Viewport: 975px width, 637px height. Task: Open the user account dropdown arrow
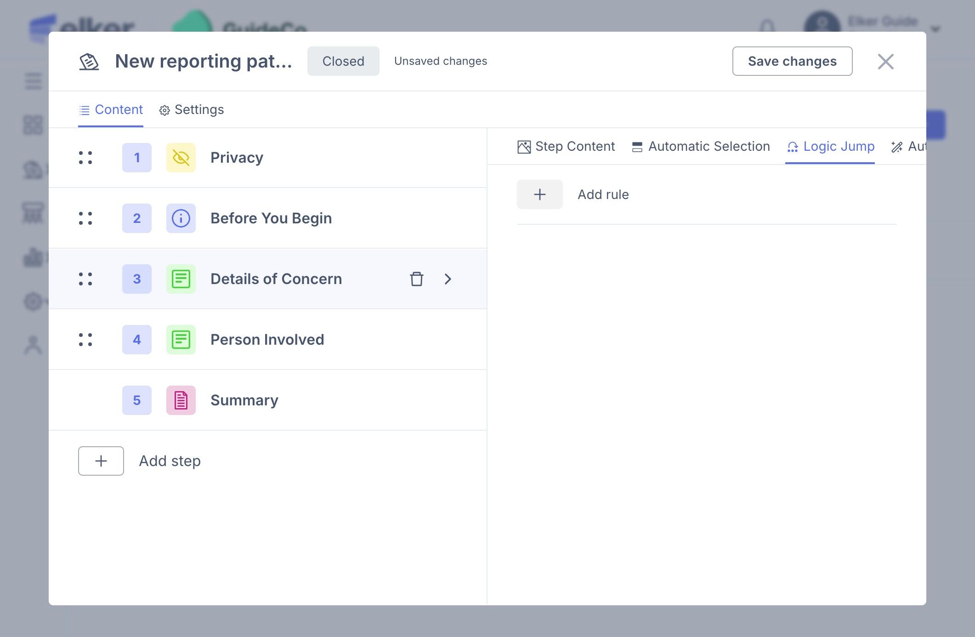[935, 29]
